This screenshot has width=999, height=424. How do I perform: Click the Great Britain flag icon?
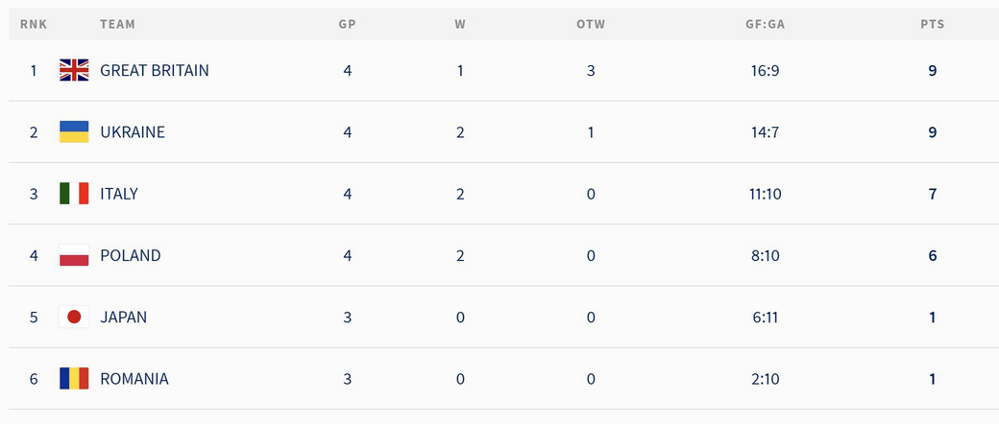pyautogui.click(x=74, y=70)
